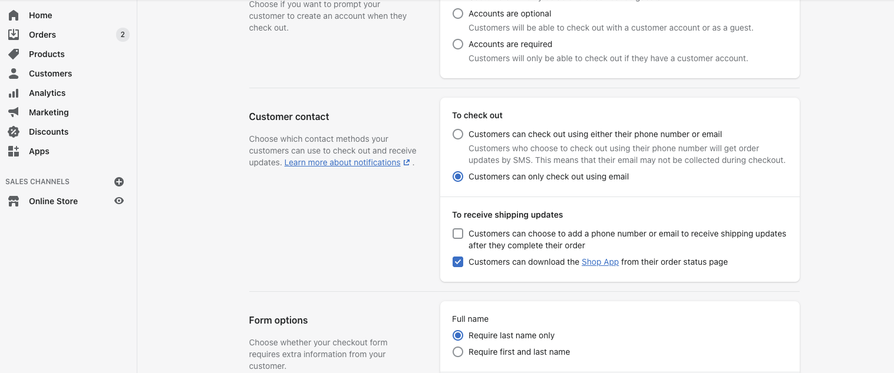Open Orders via its inbox icon

(14, 35)
